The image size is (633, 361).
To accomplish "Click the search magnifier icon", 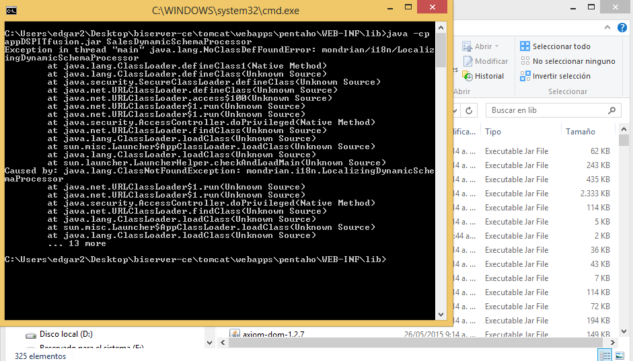I will pyautogui.click(x=612, y=110).
